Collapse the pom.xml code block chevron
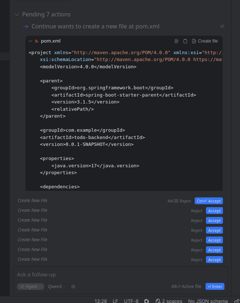The height and width of the screenshot is (303, 240). (x=30, y=41)
